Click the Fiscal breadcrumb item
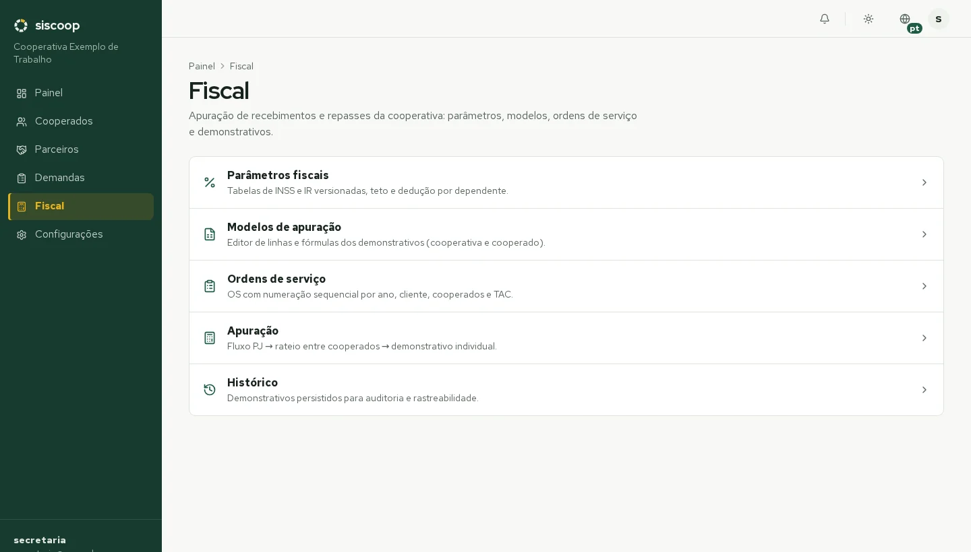 241,66
